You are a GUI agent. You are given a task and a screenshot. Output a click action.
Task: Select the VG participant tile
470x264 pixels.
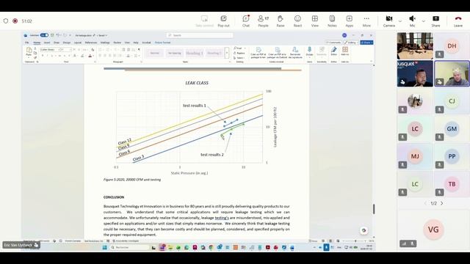[x=433, y=230]
